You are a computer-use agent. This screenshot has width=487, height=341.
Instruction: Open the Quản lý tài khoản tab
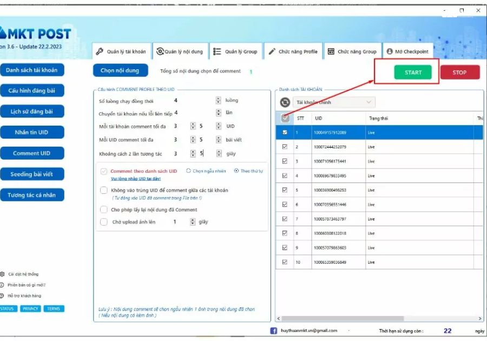click(x=121, y=51)
